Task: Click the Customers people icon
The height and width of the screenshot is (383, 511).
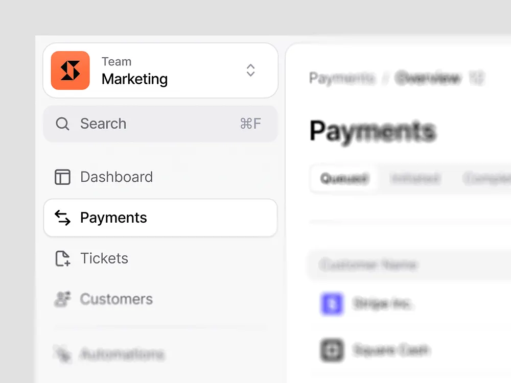Action: point(62,299)
